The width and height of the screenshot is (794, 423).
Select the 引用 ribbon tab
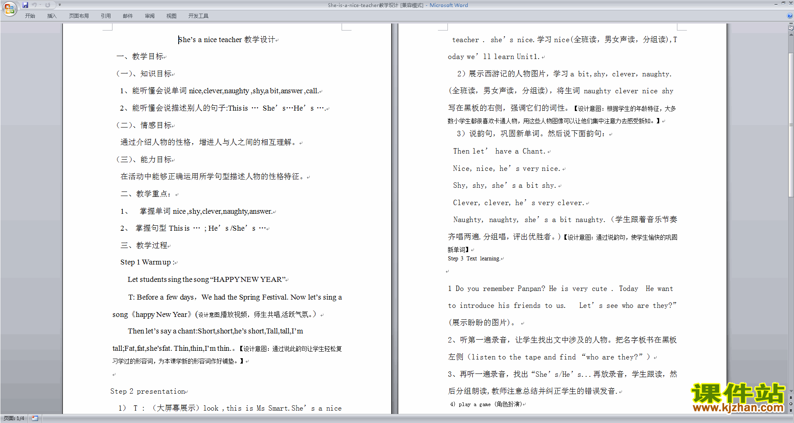click(105, 16)
